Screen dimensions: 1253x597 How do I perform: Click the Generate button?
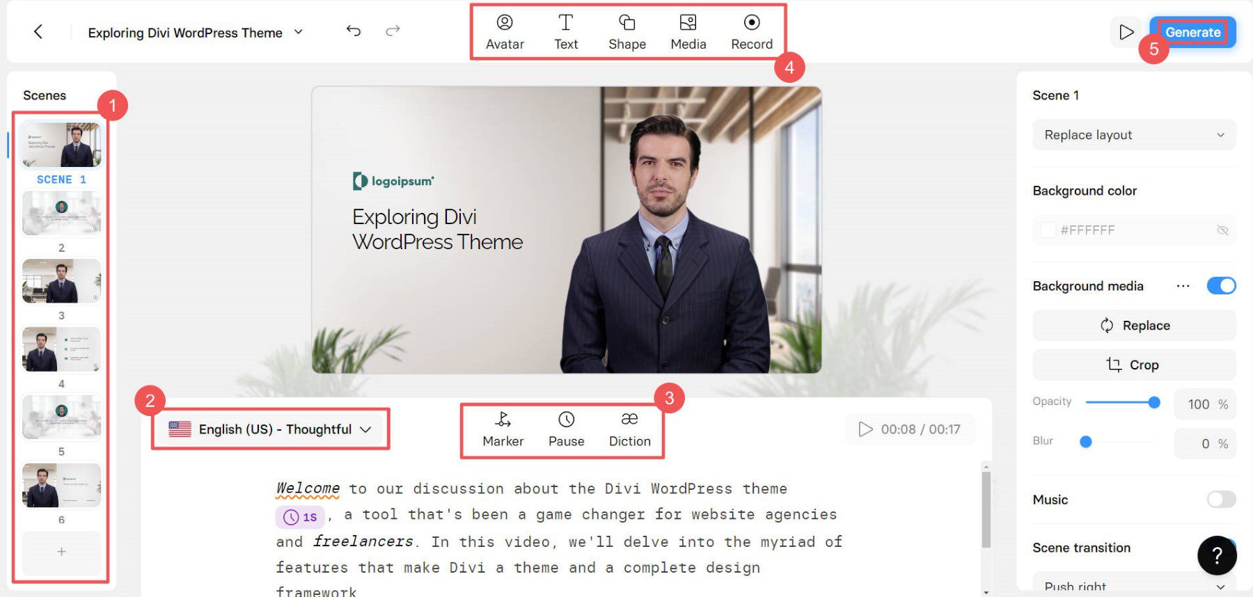pos(1192,32)
